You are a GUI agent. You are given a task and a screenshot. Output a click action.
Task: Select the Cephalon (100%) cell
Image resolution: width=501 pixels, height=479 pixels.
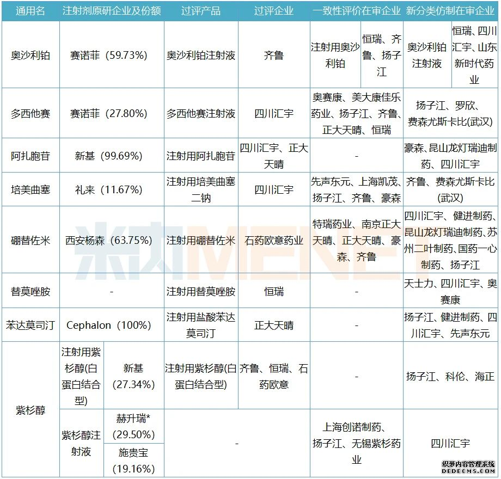click(x=112, y=325)
